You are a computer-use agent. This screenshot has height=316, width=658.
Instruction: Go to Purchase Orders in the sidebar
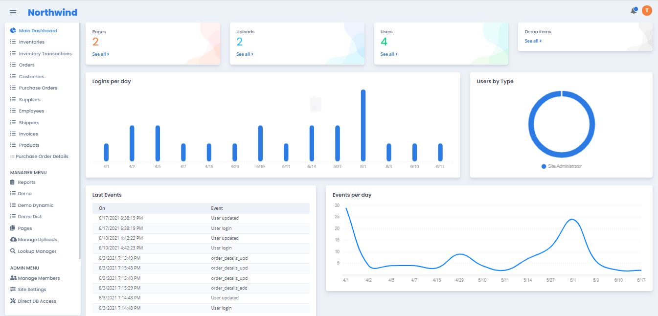tap(38, 88)
